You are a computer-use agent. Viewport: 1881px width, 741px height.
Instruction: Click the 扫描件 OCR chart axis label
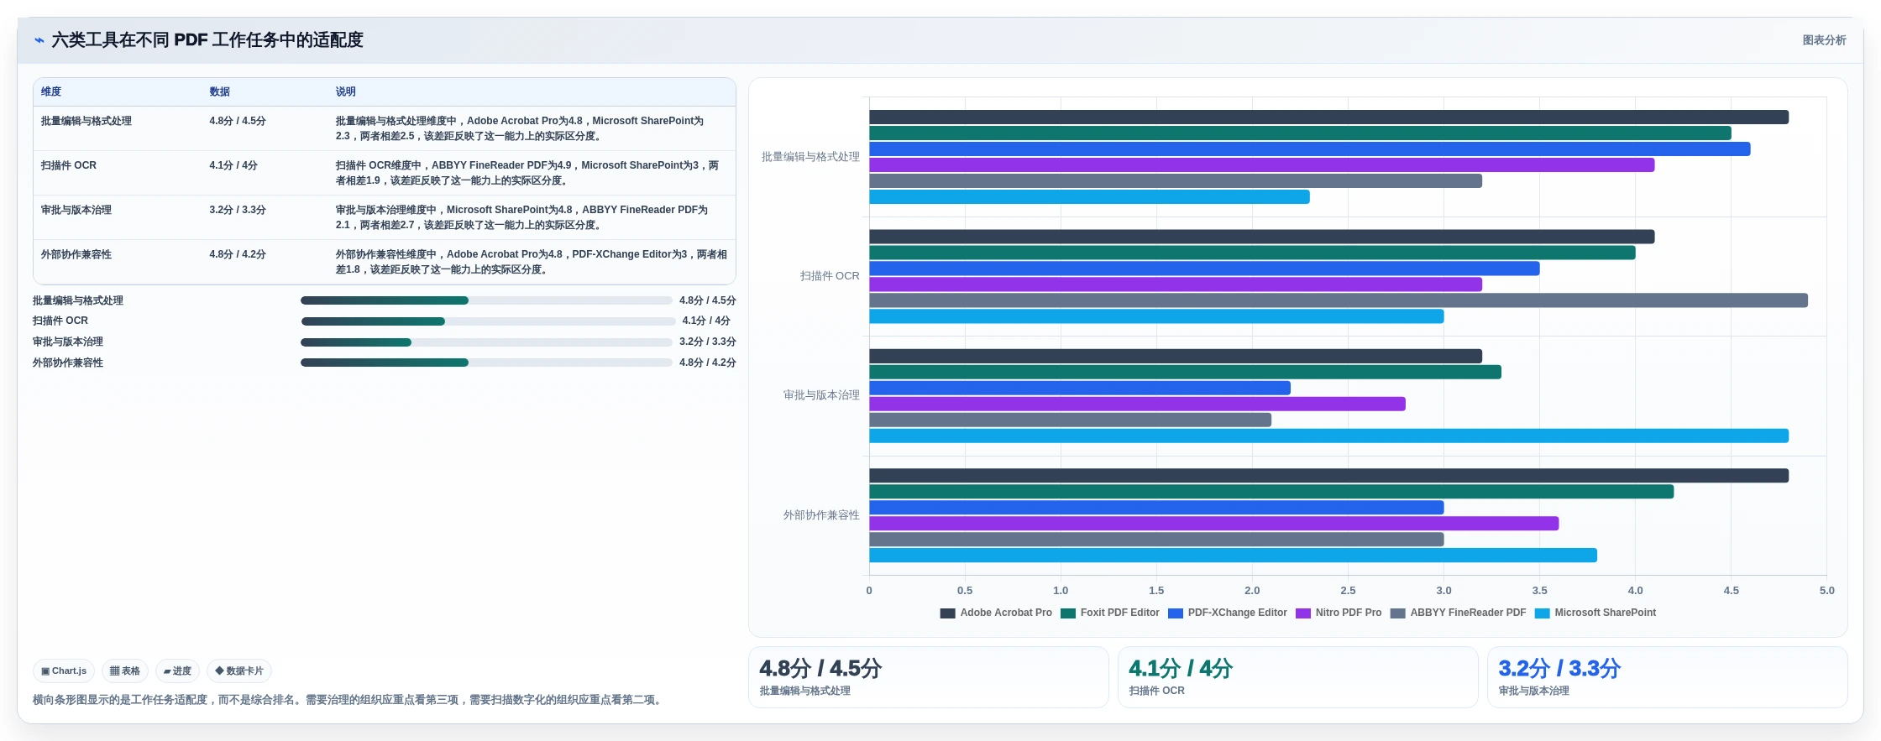(830, 276)
